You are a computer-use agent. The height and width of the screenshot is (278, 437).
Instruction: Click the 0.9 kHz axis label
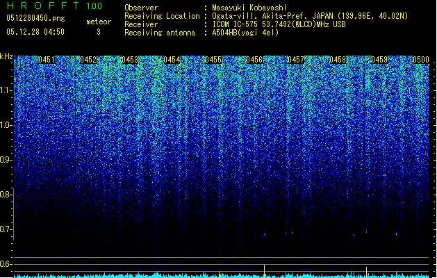point(6,160)
